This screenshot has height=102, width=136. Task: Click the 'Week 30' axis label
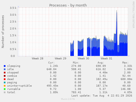pos(83,59)
